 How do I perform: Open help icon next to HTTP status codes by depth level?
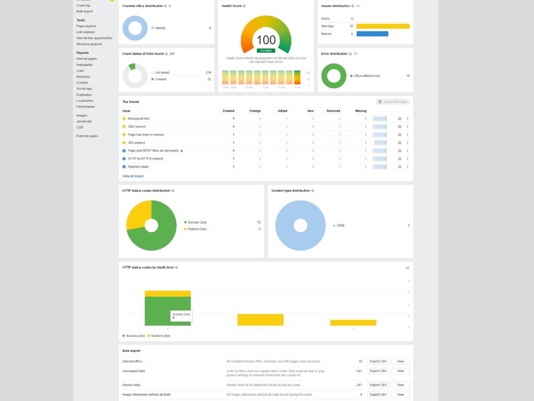[x=176, y=268]
